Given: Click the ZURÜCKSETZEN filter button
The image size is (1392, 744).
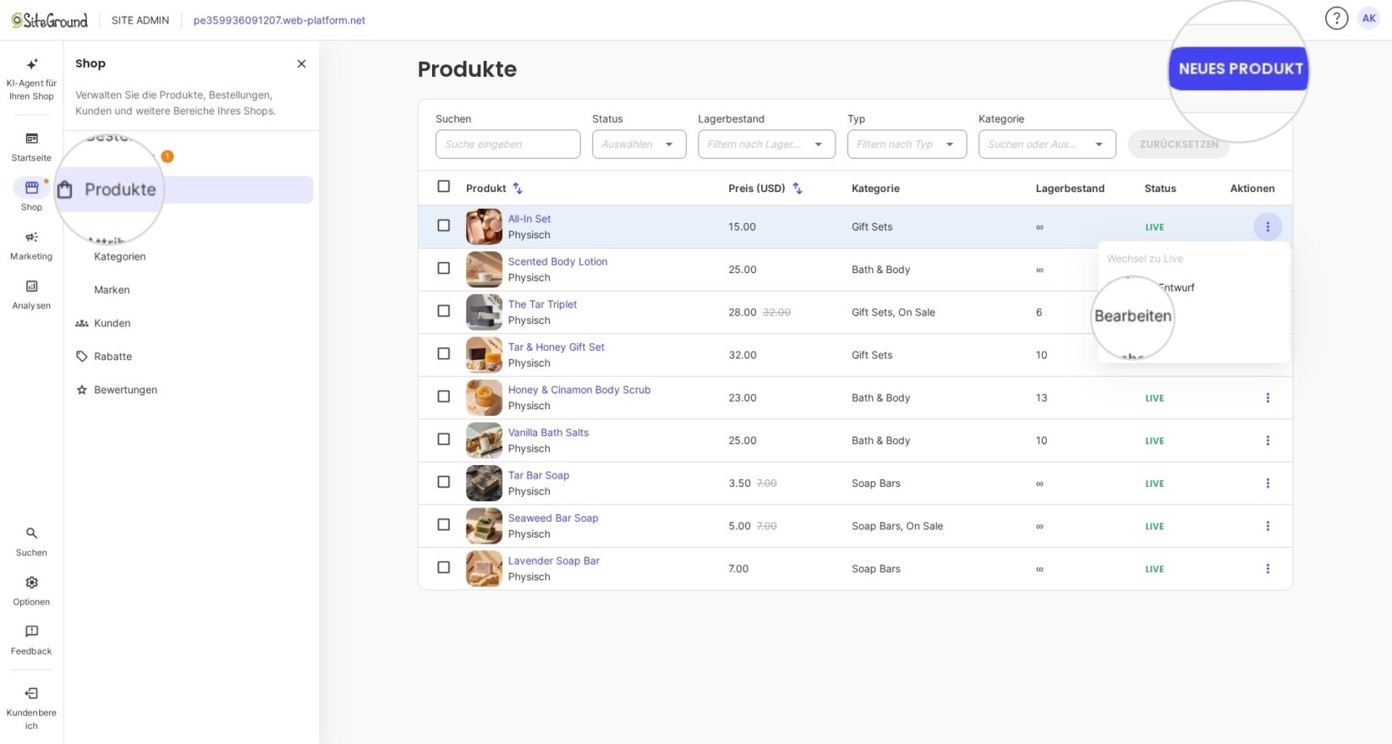Looking at the screenshot, I should tap(1178, 144).
